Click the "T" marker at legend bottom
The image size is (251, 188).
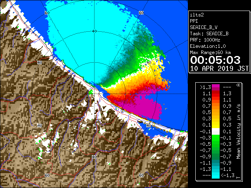(x=238, y=177)
